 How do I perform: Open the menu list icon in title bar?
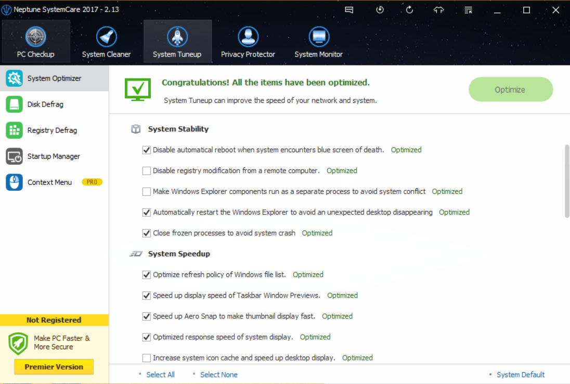pos(468,10)
